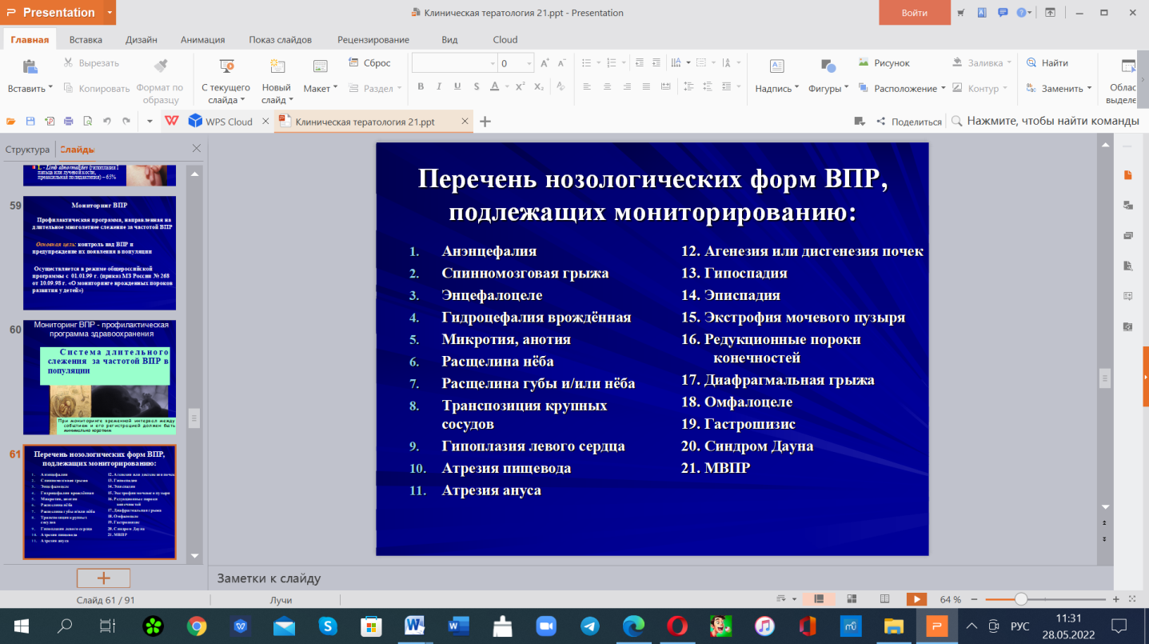Open the Показ слайдов ribbon tab

click(280, 40)
